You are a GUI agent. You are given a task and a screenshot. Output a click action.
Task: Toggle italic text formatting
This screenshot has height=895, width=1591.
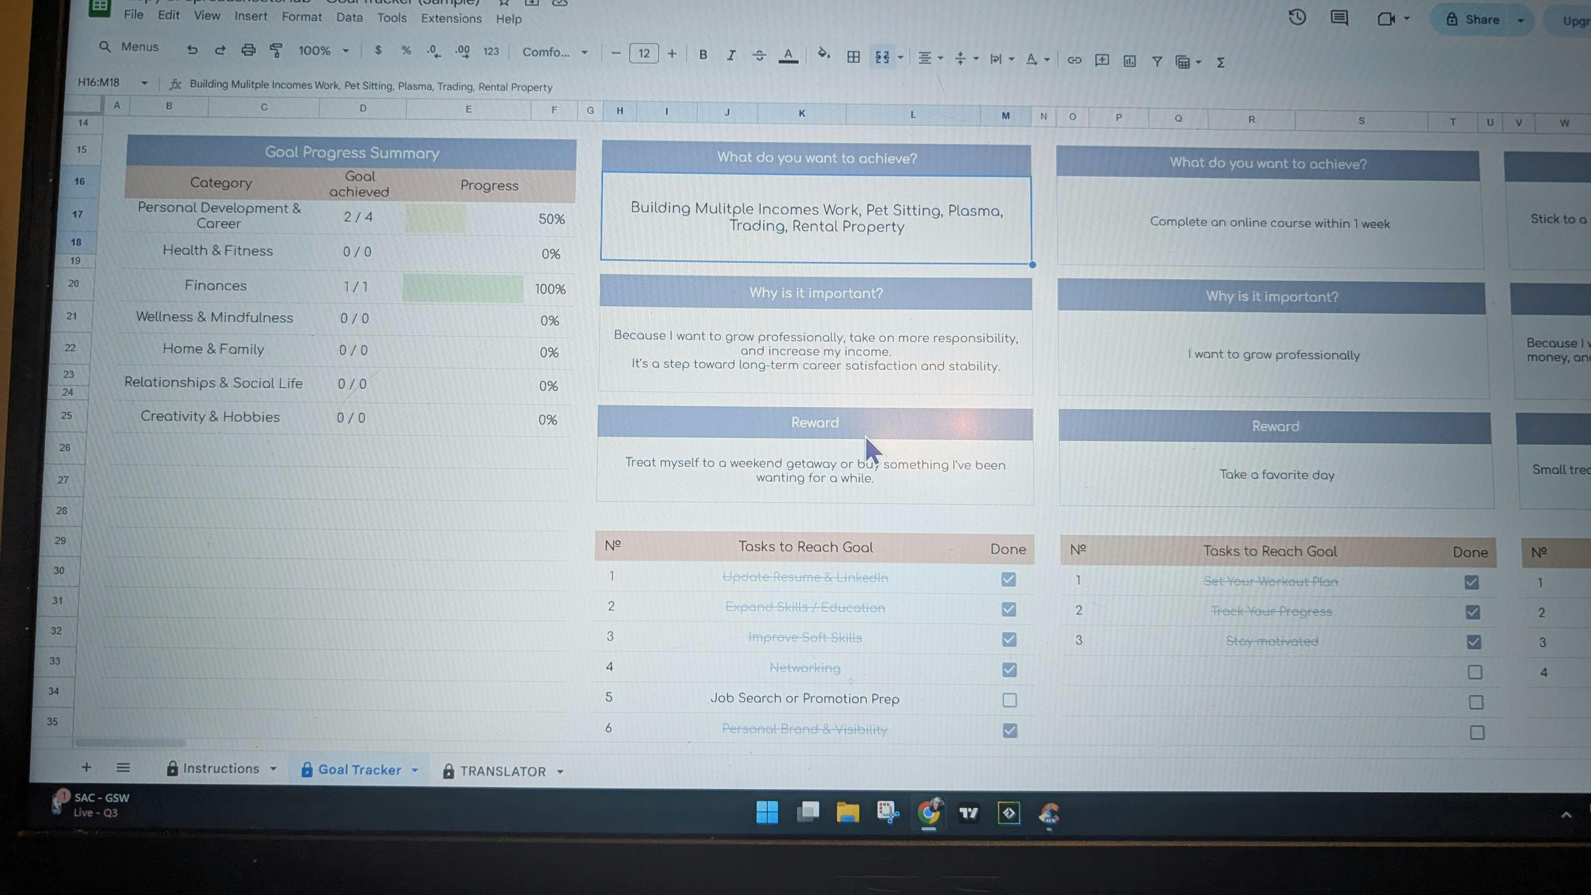(731, 56)
